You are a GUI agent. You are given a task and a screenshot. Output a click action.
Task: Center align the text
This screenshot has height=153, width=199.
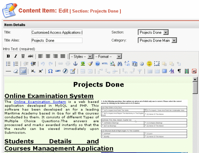[48, 56]
